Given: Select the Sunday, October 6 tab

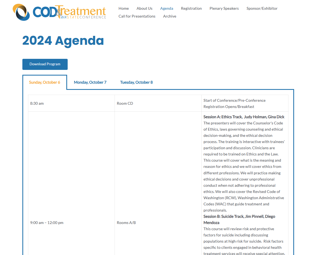Looking at the screenshot, I should click(x=44, y=82).
